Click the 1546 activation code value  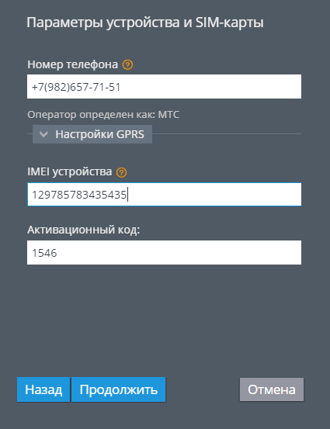pos(44,253)
